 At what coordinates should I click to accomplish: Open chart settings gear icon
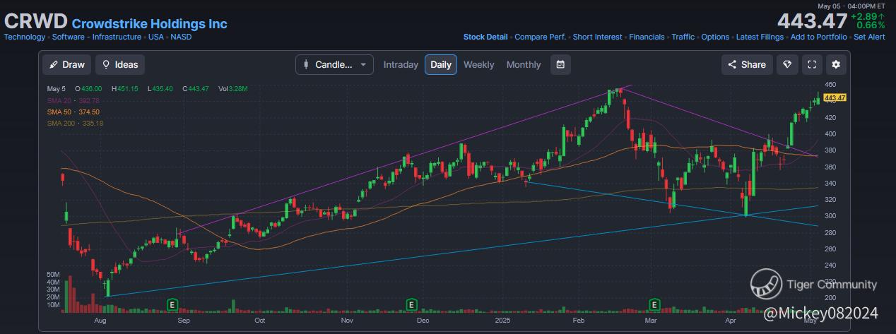pyautogui.click(x=836, y=64)
